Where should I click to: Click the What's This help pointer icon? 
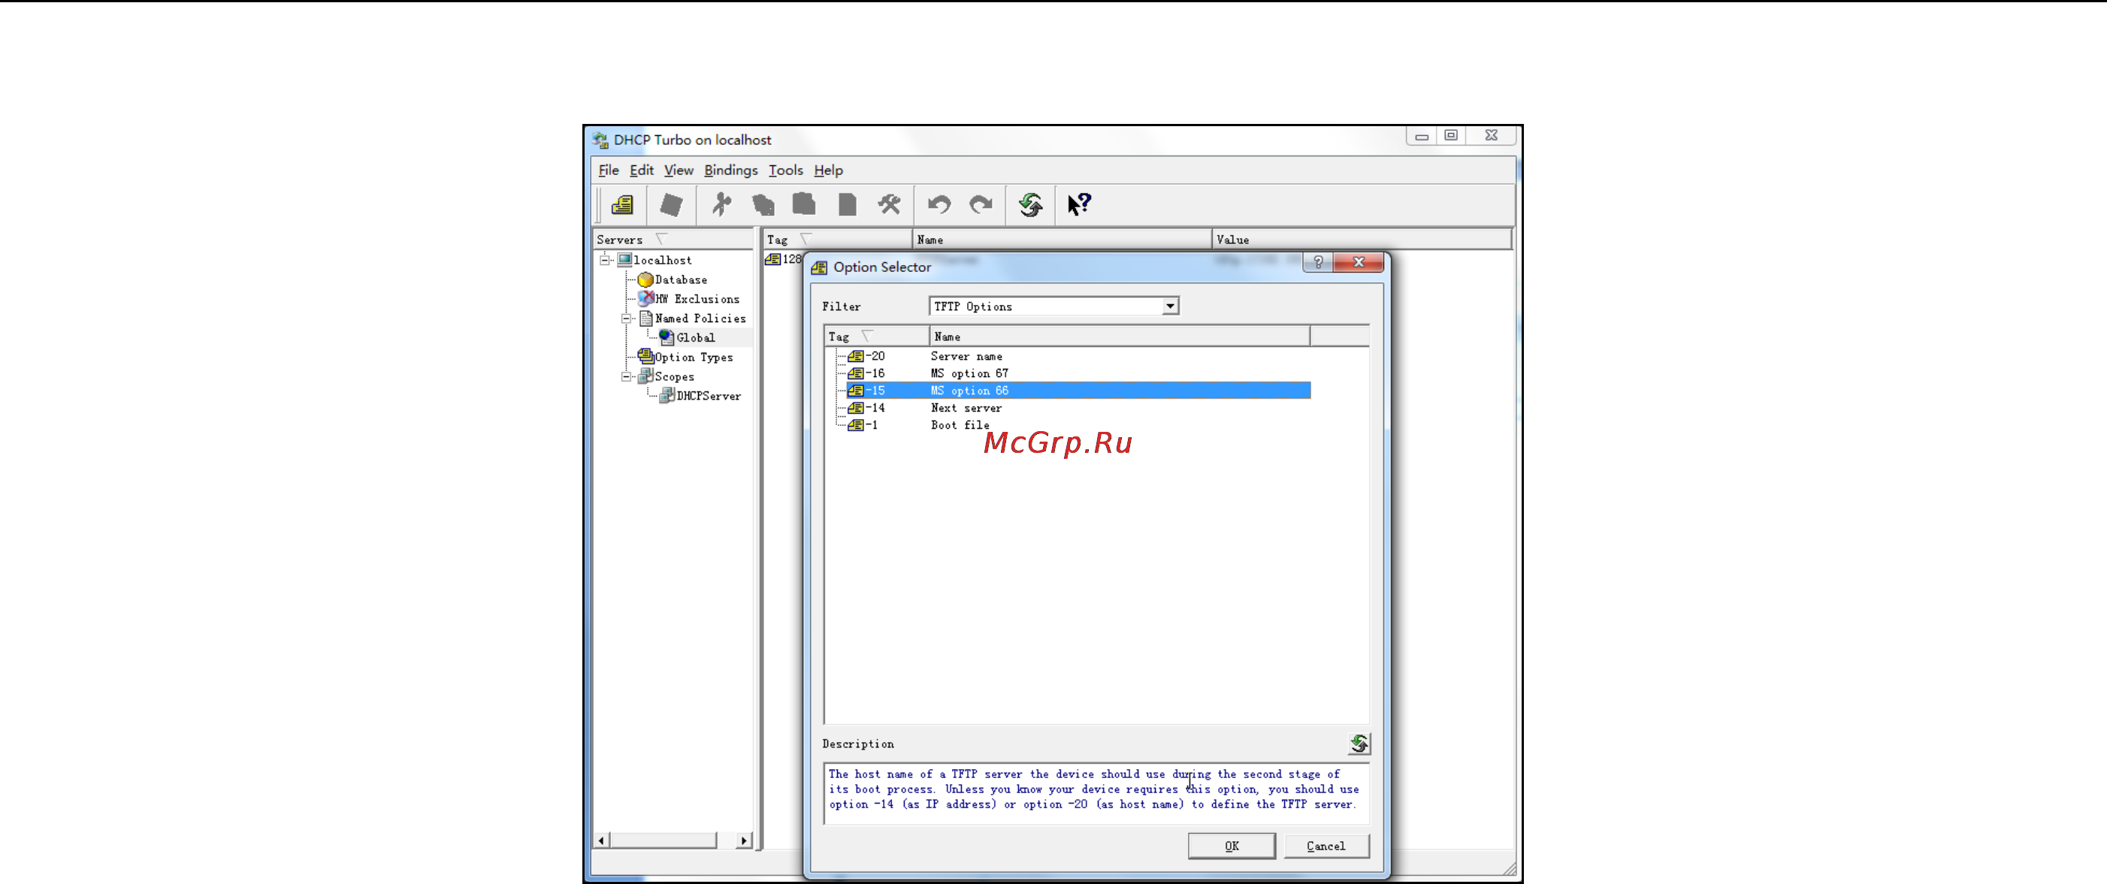(1079, 204)
